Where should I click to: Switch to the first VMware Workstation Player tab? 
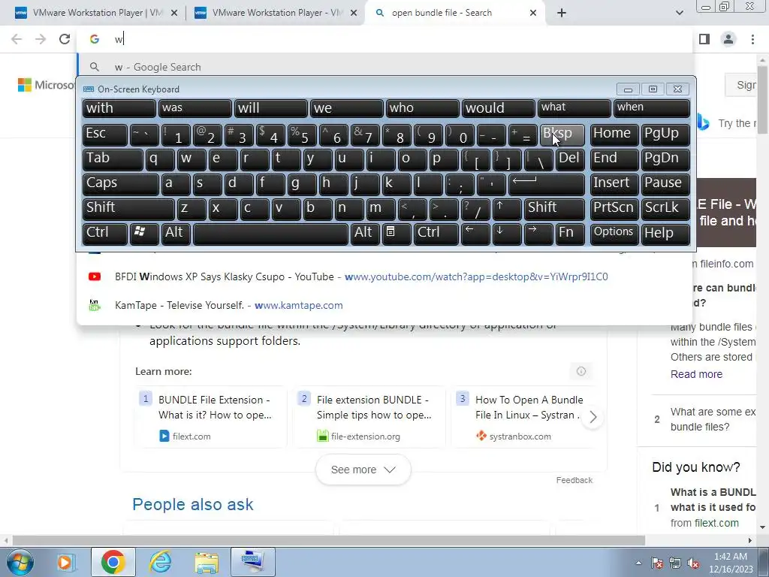tap(96, 13)
